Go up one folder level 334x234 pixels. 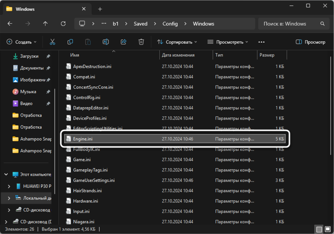coord(45,24)
